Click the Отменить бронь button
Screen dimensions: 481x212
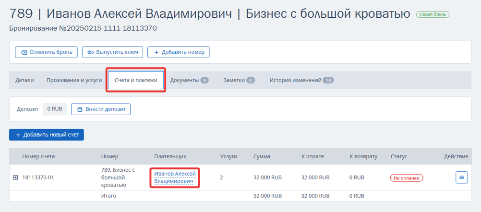46,52
